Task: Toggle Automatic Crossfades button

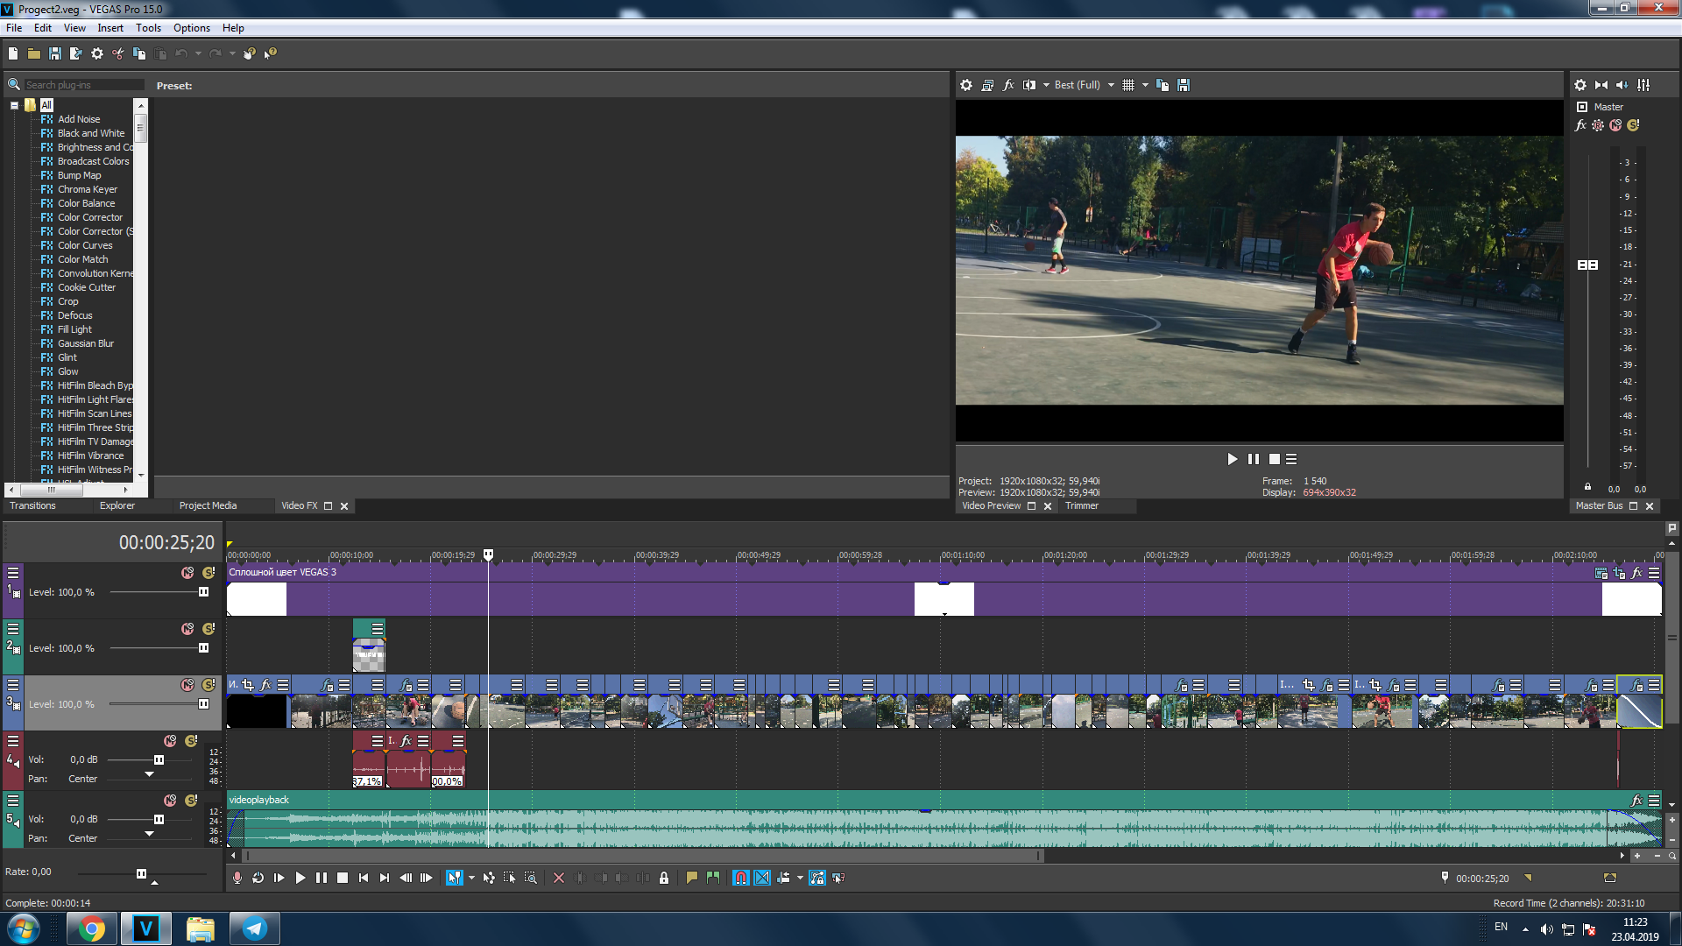Action: pyautogui.click(x=762, y=878)
